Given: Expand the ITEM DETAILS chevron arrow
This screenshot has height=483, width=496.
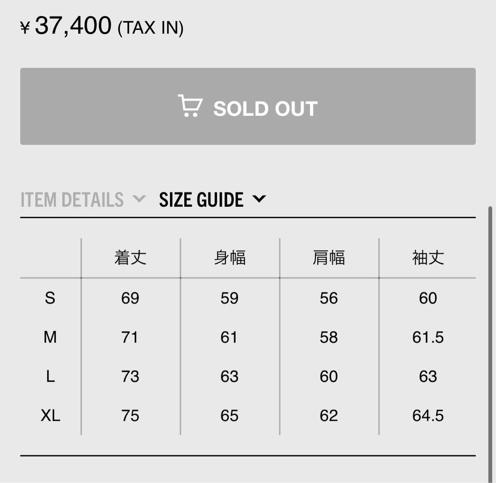Looking at the screenshot, I should 138,199.
